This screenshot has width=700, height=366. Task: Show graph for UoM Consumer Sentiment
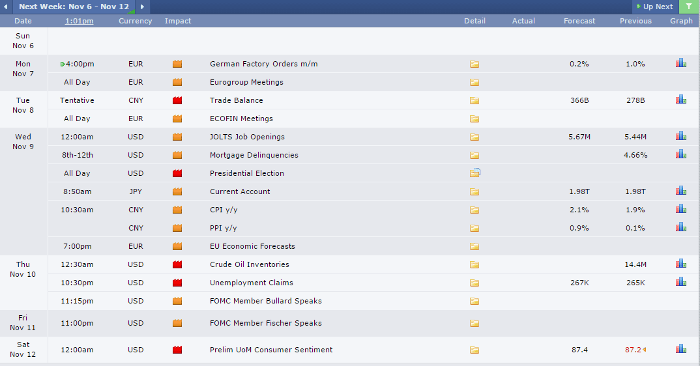[681, 349]
